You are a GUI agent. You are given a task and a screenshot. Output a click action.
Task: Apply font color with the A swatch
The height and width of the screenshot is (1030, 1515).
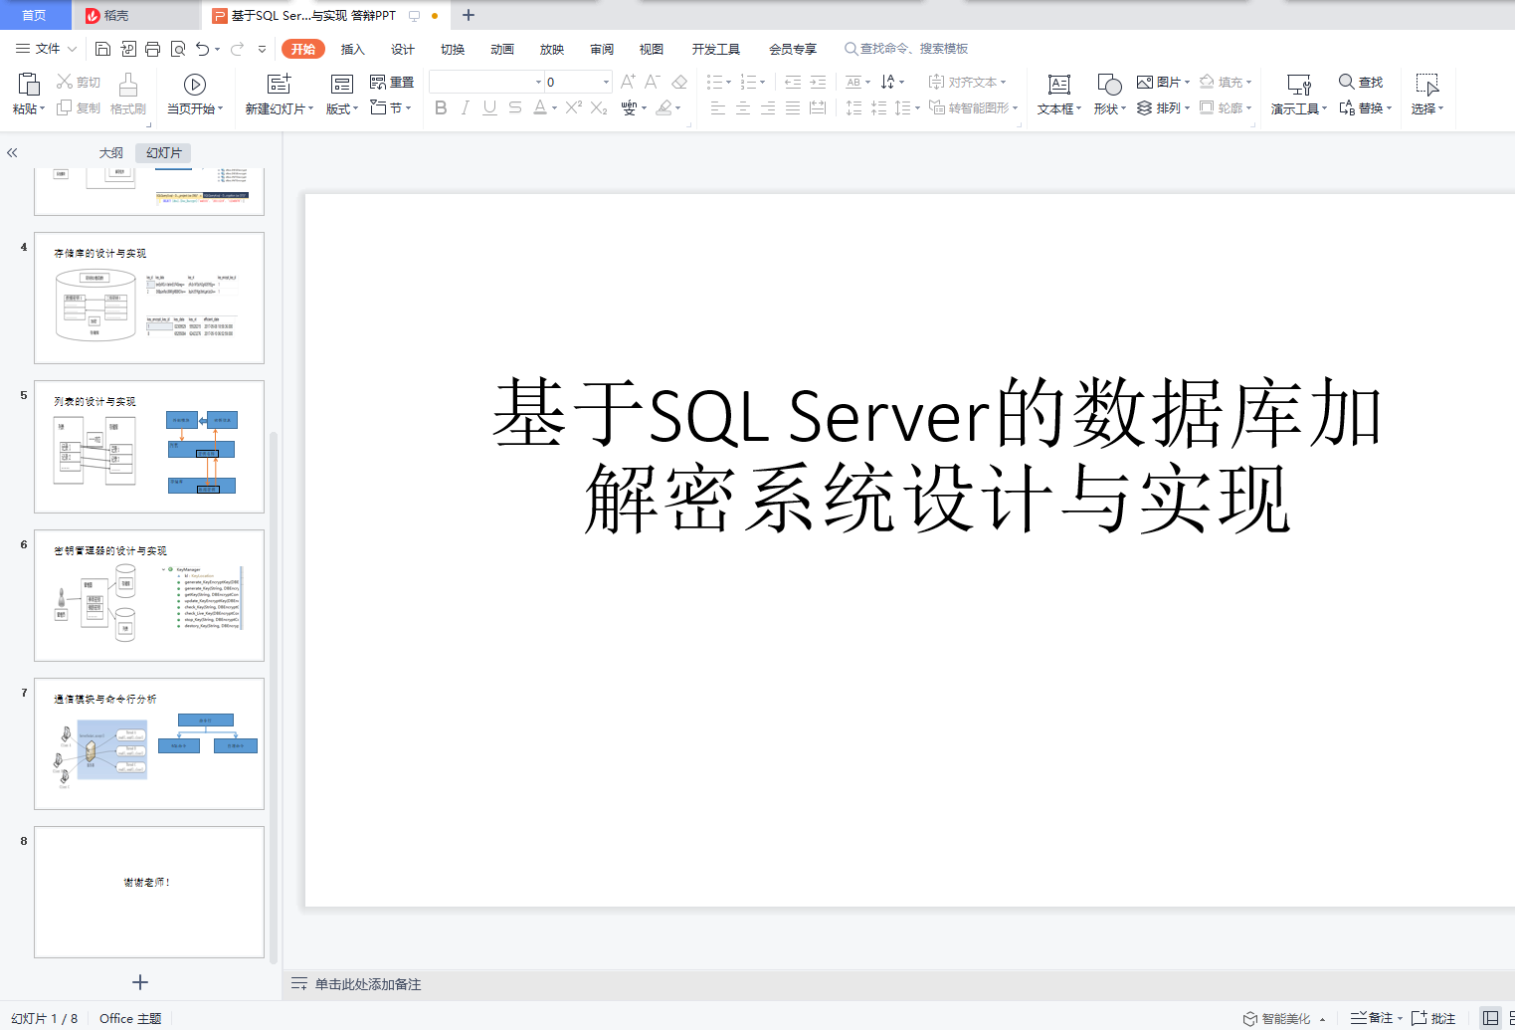pos(540,107)
